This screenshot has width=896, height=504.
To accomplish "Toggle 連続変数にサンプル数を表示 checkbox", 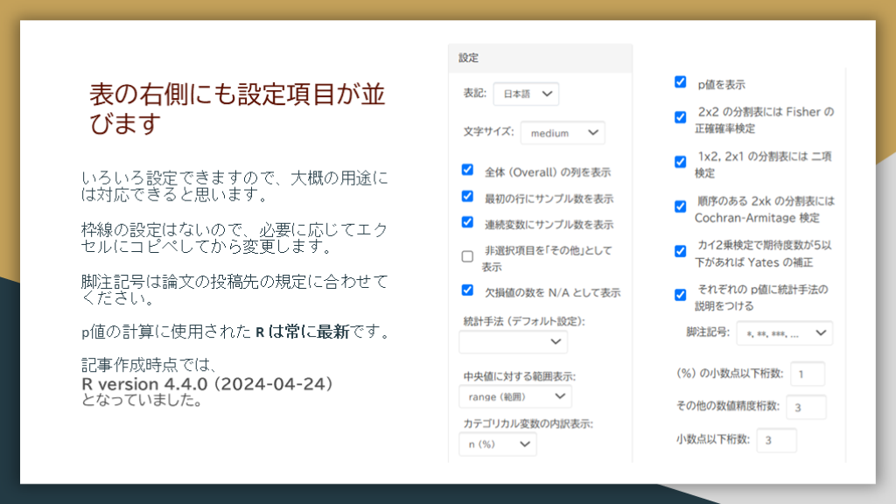I will coord(467,222).
